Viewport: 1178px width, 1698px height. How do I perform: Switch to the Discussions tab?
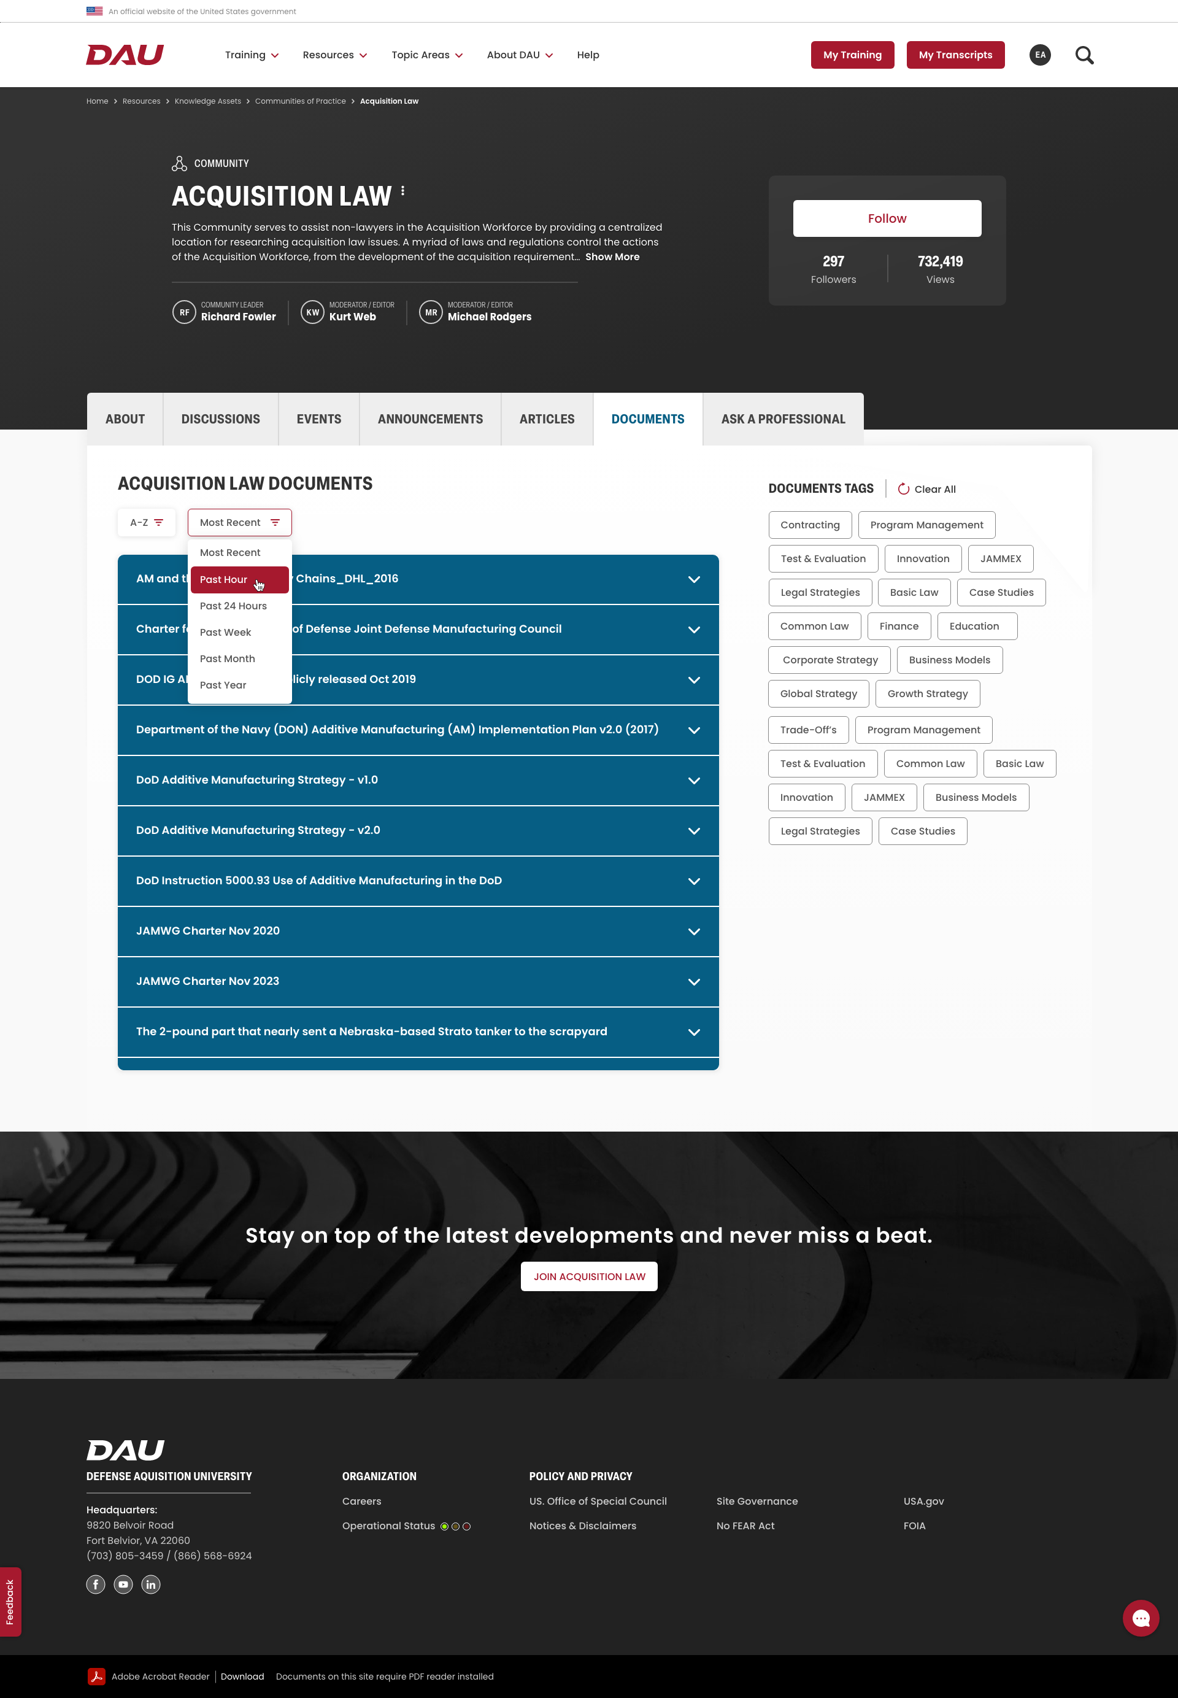click(x=221, y=419)
